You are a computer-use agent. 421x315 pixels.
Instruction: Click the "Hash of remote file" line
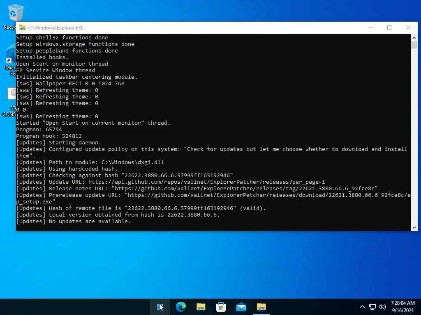[x=141, y=208]
